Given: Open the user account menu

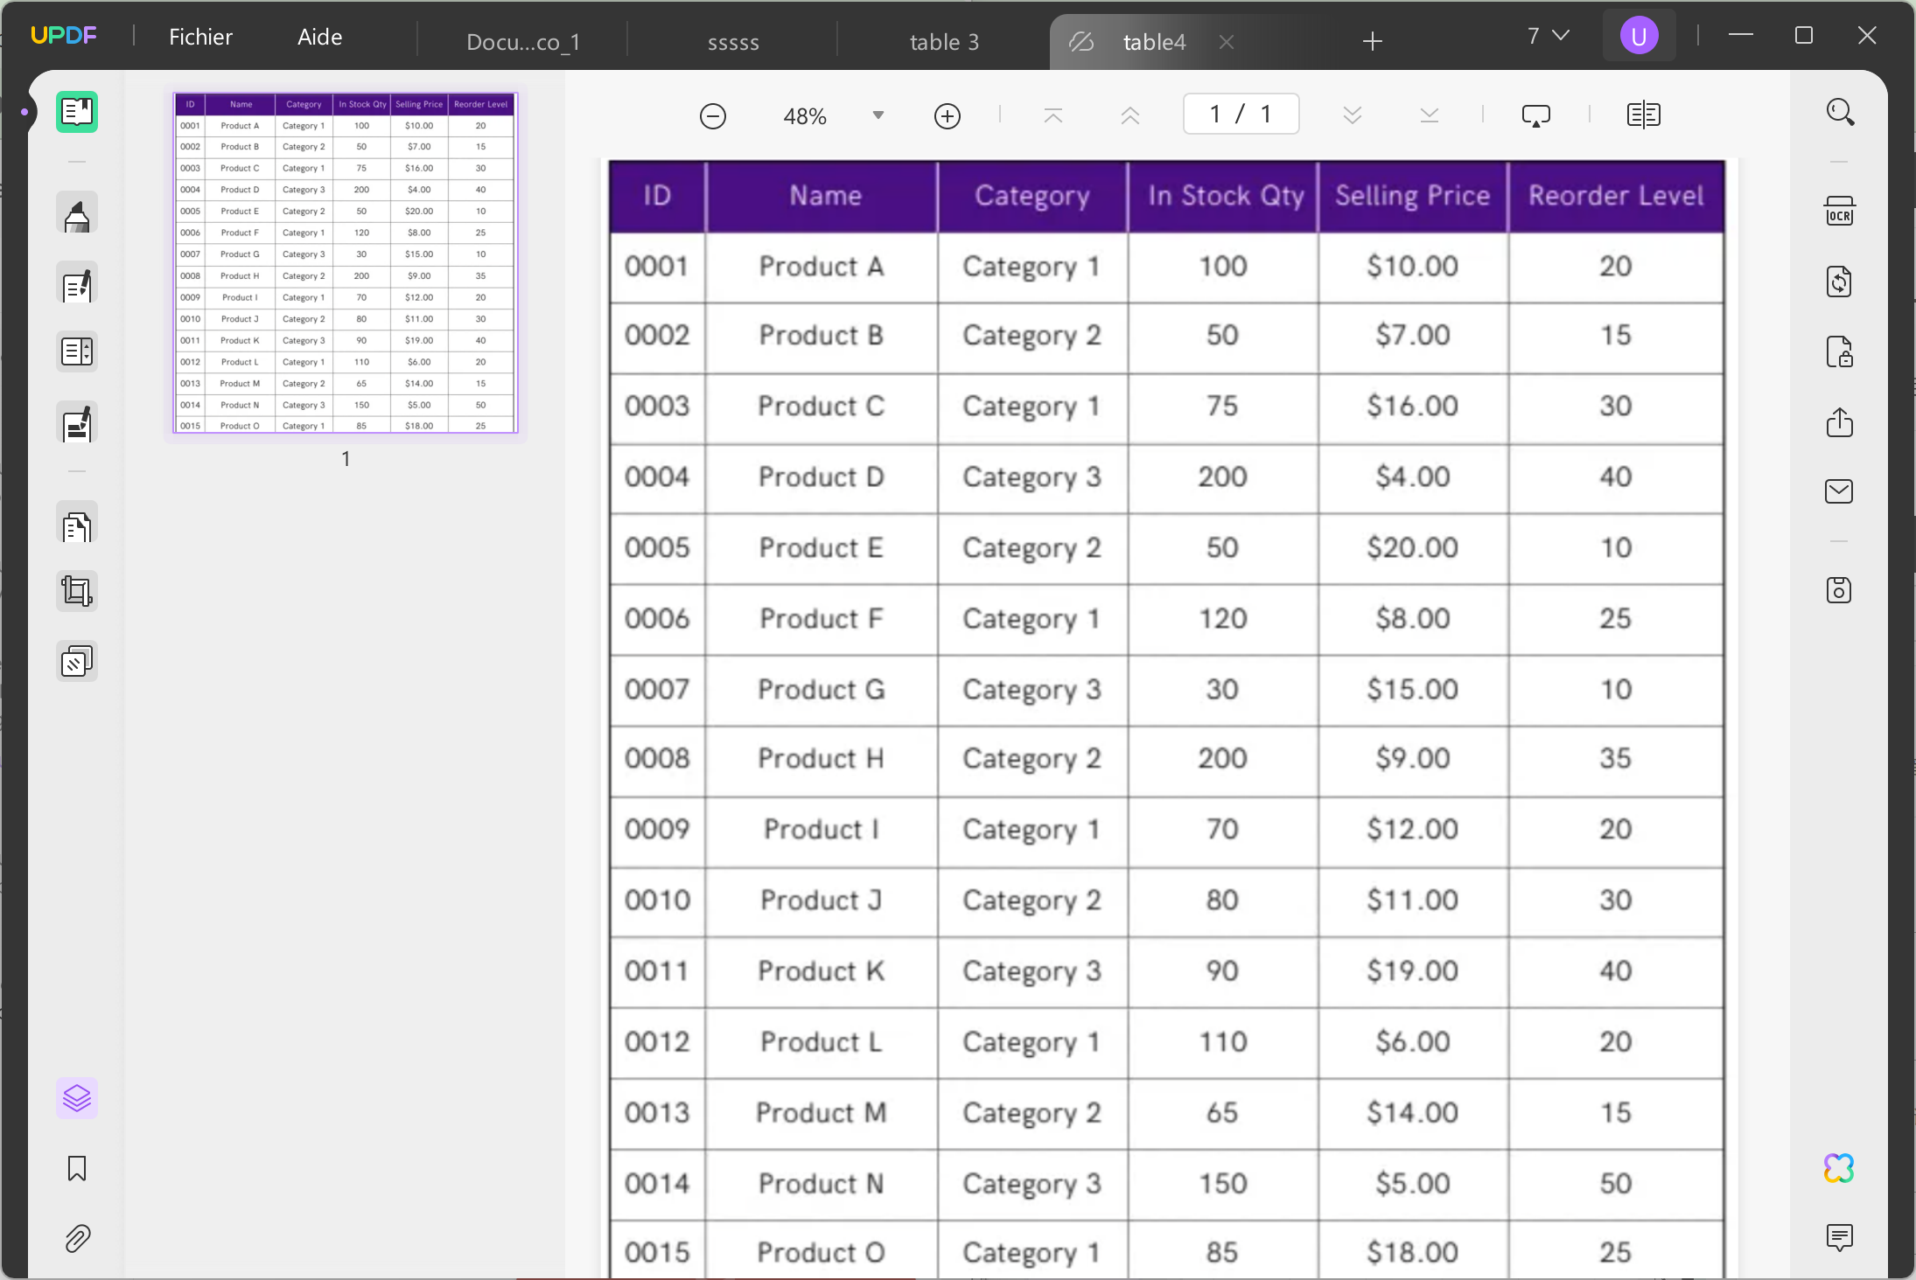Looking at the screenshot, I should pyautogui.click(x=1639, y=36).
